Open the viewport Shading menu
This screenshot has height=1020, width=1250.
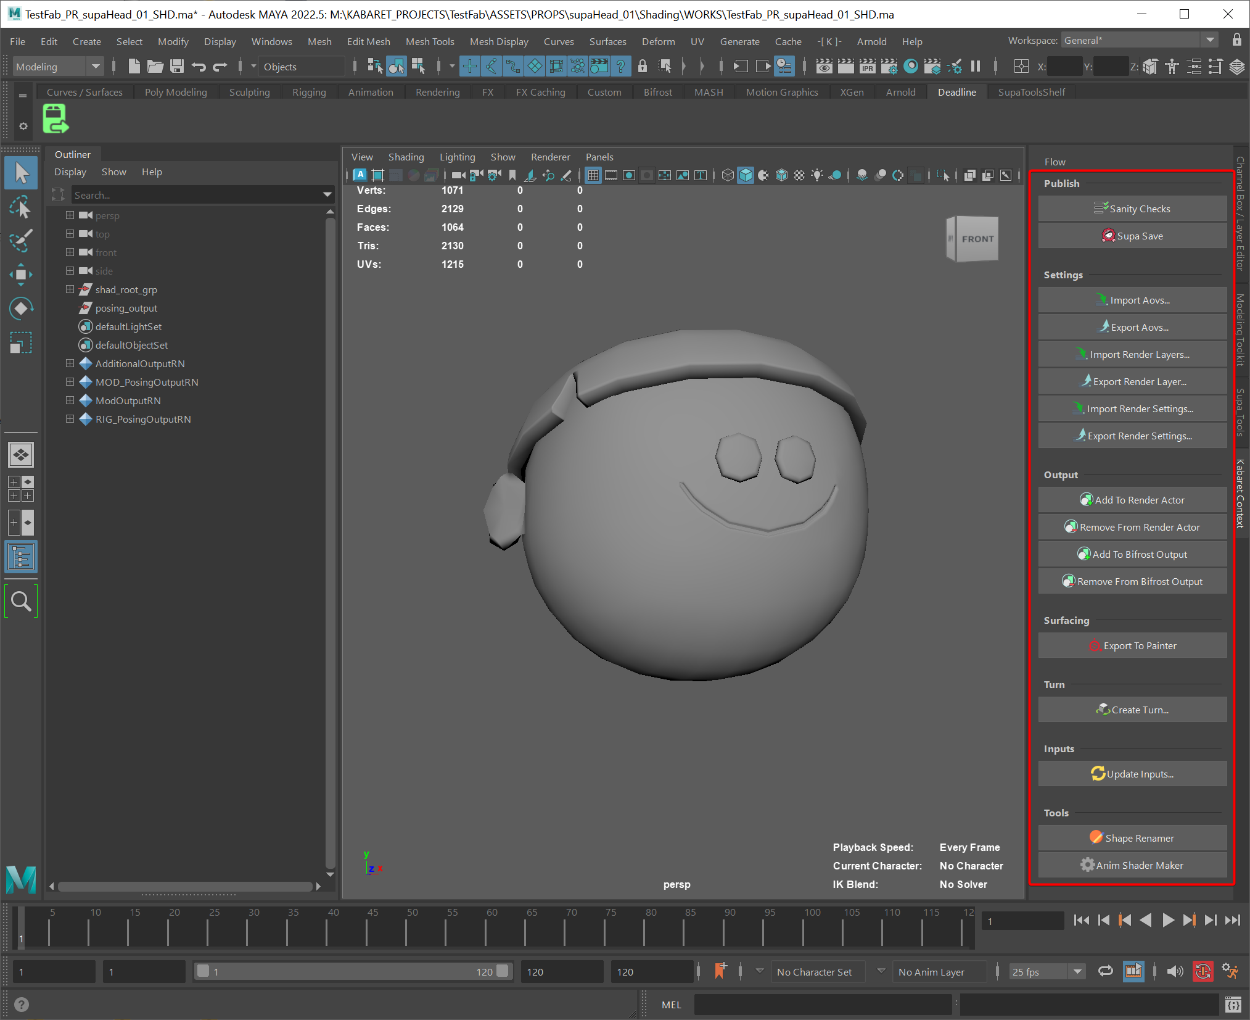tap(406, 157)
